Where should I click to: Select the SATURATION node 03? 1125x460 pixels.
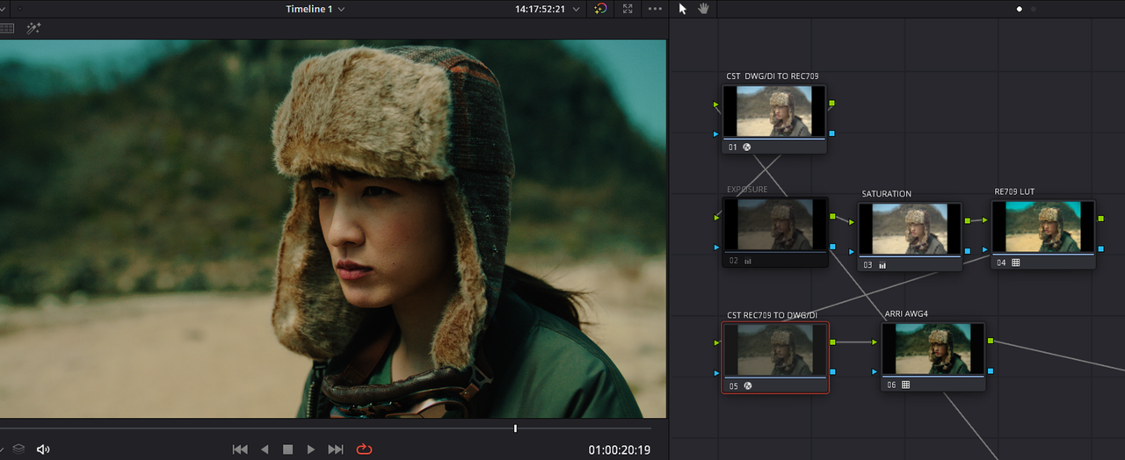pyautogui.click(x=910, y=235)
